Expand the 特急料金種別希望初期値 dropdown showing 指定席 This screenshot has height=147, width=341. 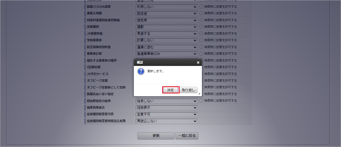(x=167, y=20)
